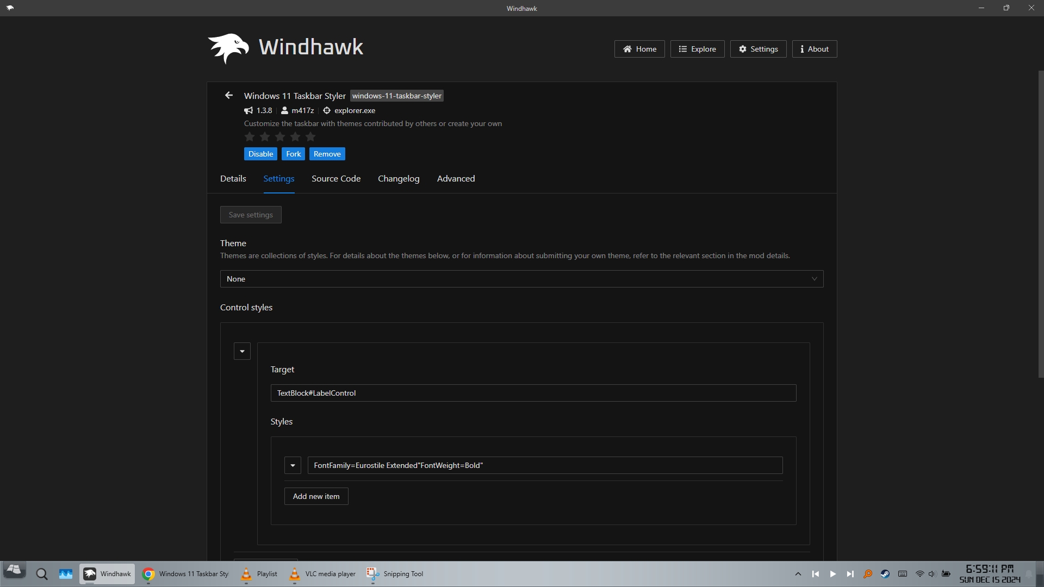Fork the Windows 11 Taskbar Styler mod
The image size is (1044, 587).
point(294,154)
